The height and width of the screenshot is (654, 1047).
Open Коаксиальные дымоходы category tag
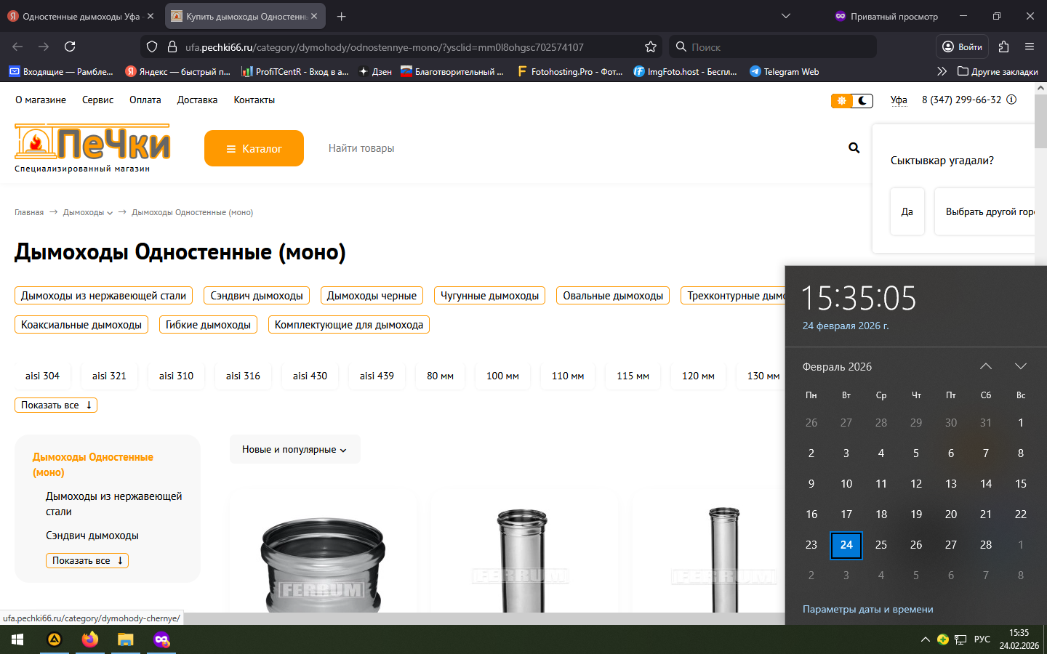click(81, 325)
